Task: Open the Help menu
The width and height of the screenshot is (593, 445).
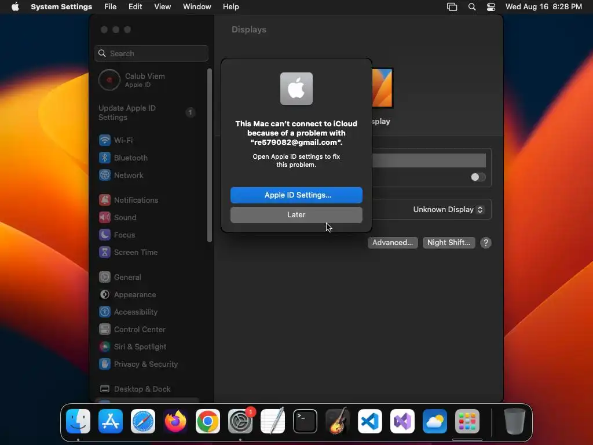Action: [230, 7]
